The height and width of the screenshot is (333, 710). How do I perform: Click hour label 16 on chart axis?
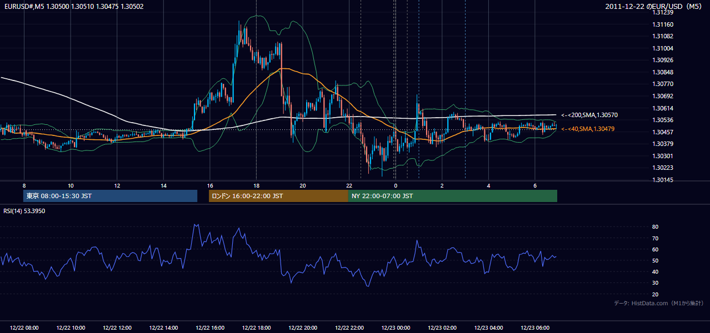point(209,185)
